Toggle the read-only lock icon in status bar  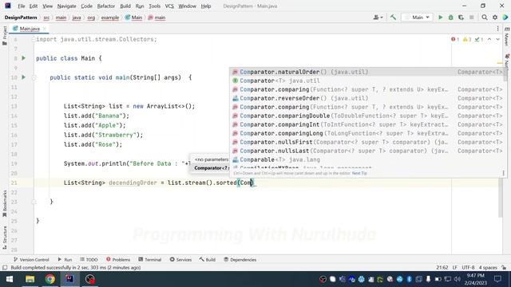[504, 268]
